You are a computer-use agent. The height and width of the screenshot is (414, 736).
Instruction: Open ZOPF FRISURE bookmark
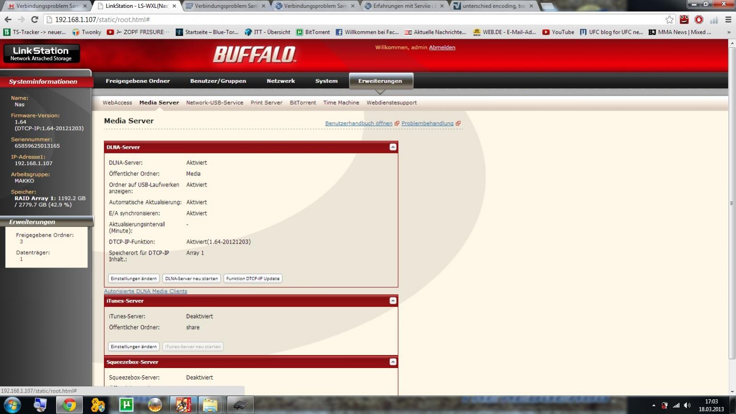[139, 32]
